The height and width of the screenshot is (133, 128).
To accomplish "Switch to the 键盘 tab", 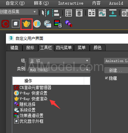I will point(14,48).
